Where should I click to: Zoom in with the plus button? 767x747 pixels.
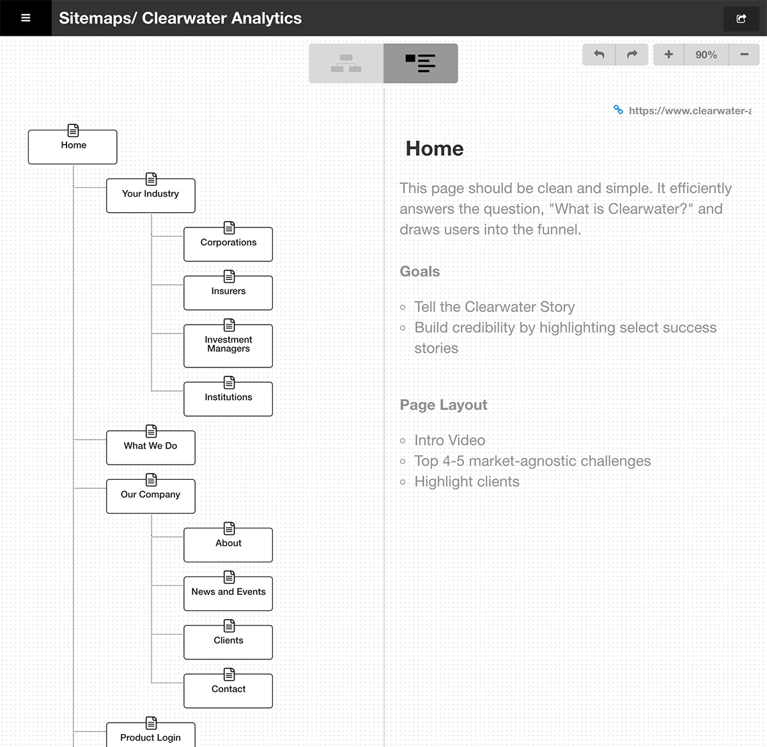(669, 54)
